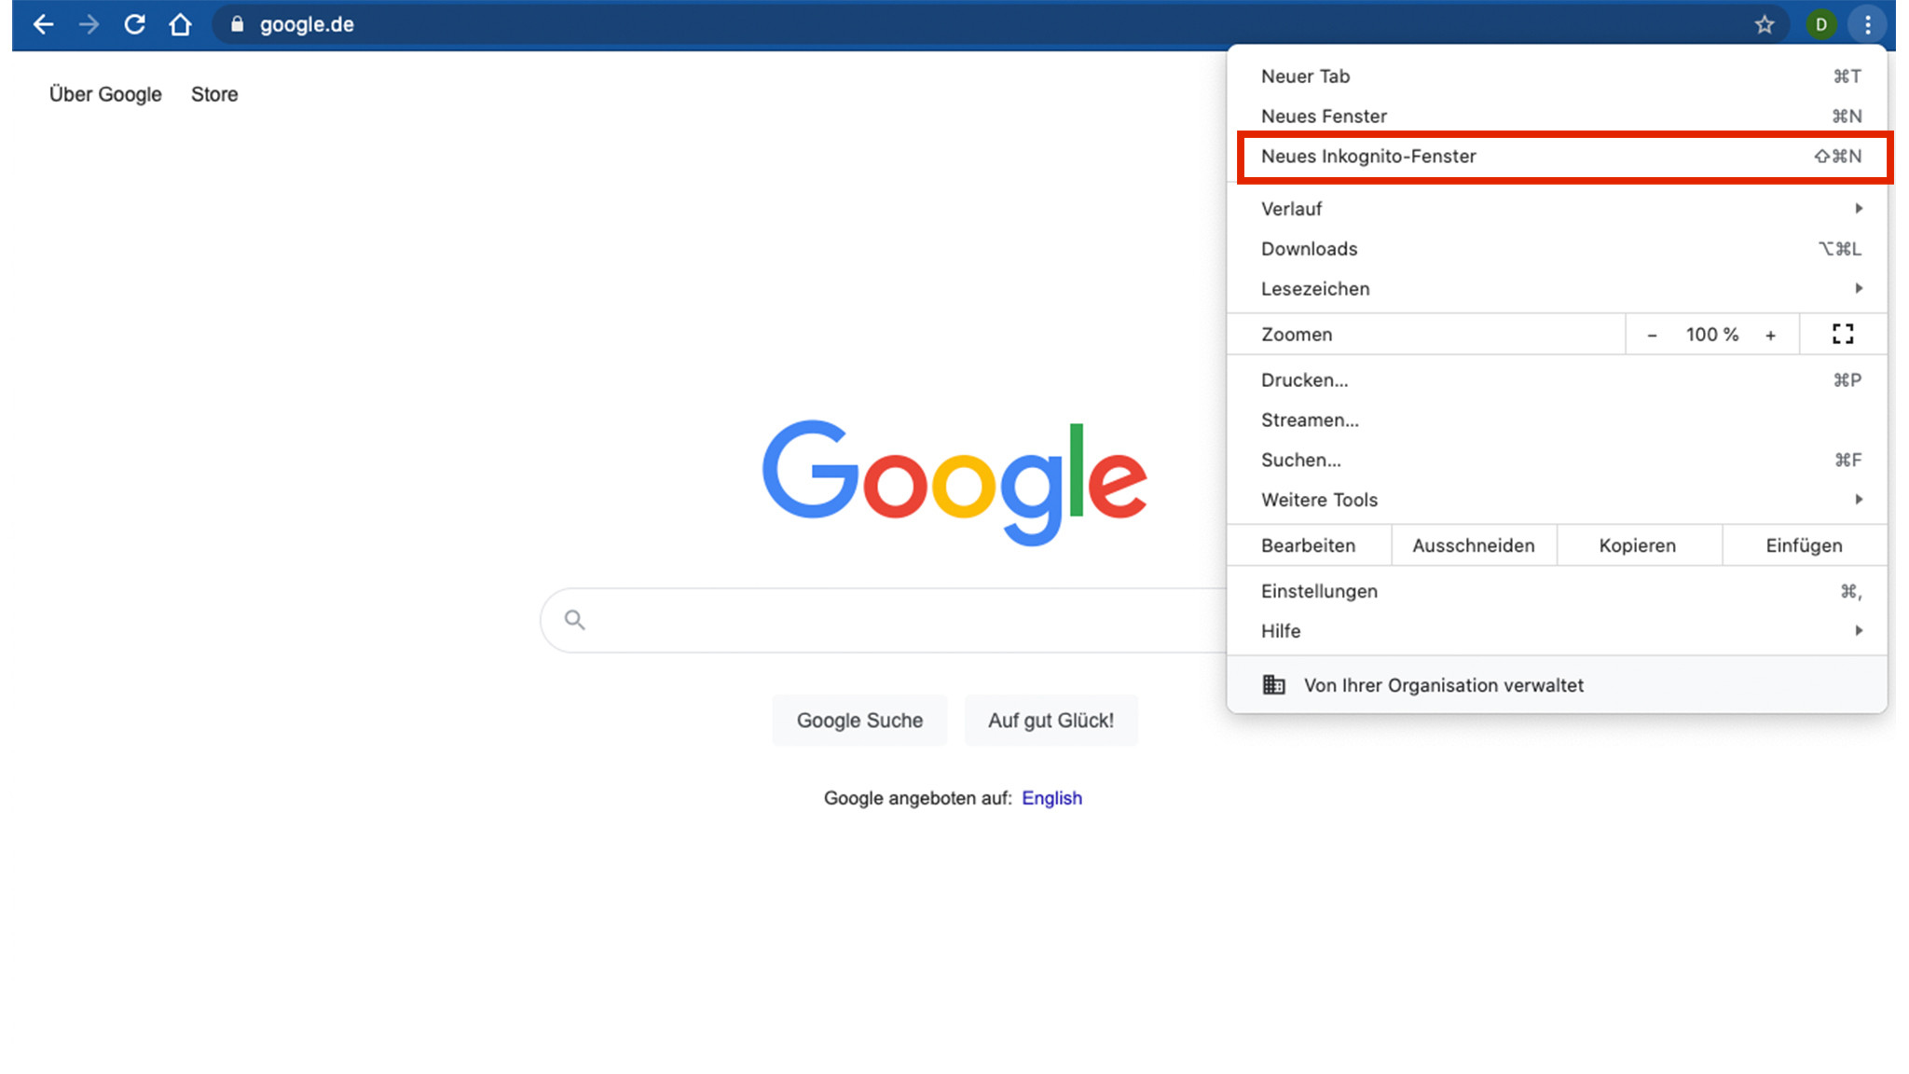Screen dimensions: 1909x1074
Task: Choose Streamen... in the menu
Action: coord(1557,420)
